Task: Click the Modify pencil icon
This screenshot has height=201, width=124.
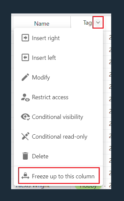Action: click(x=25, y=77)
